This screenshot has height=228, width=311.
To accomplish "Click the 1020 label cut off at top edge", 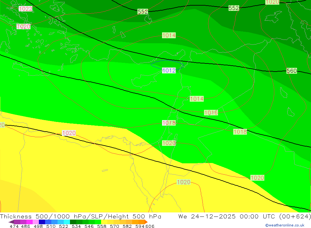I will point(272,2).
